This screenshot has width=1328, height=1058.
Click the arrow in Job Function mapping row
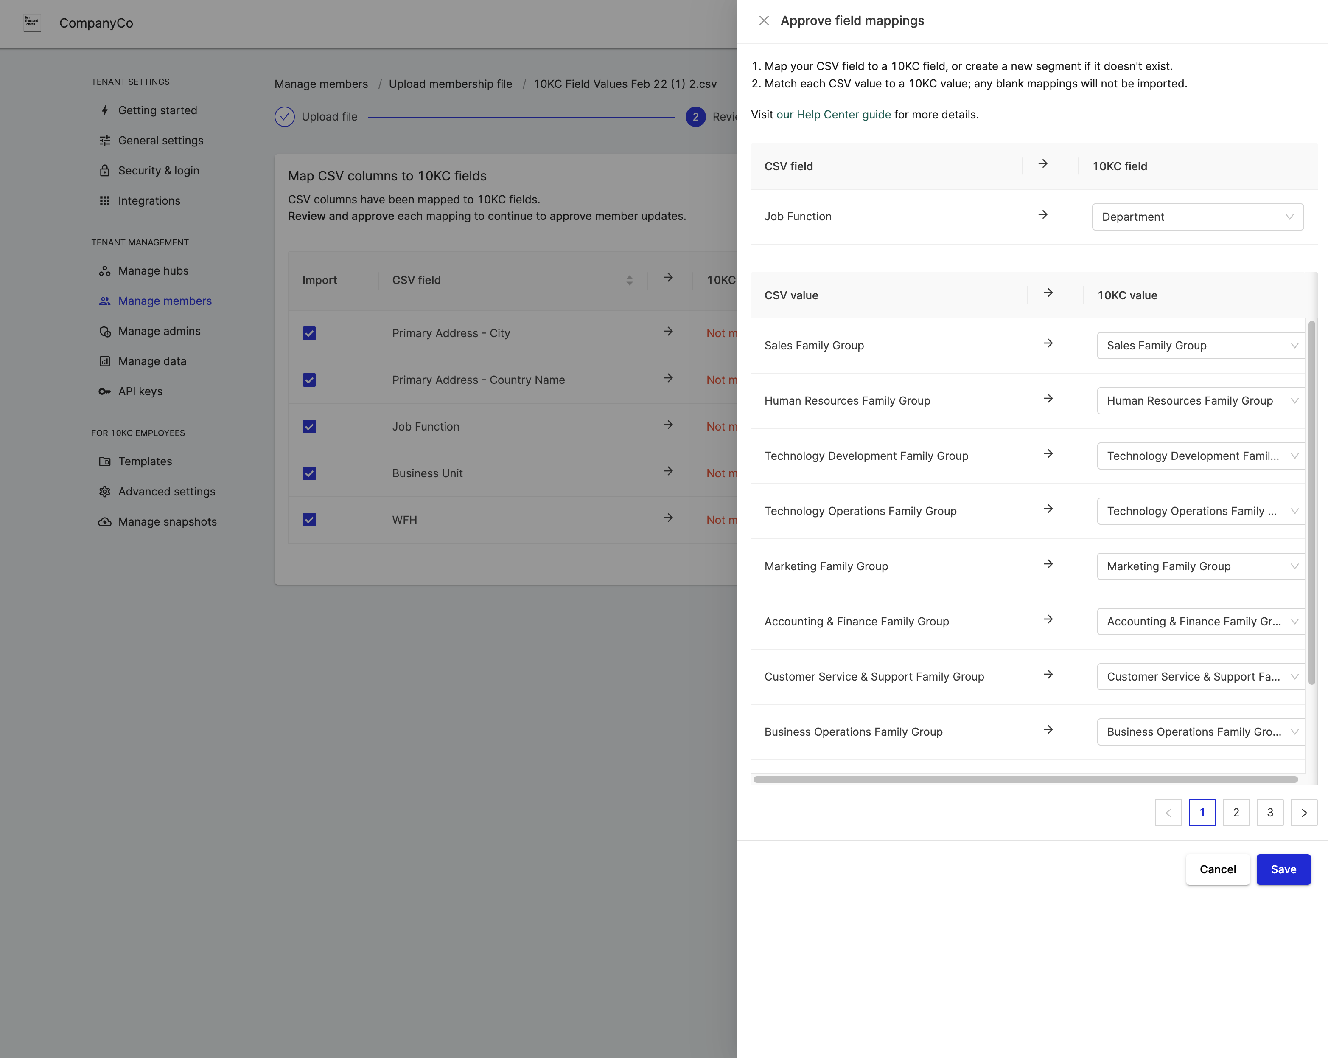(1043, 214)
